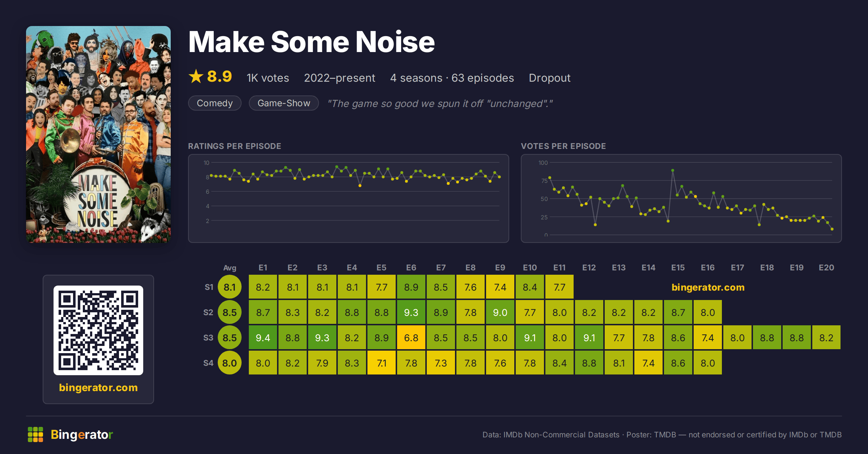
Task: Click the QR code image
Action: coord(98,330)
